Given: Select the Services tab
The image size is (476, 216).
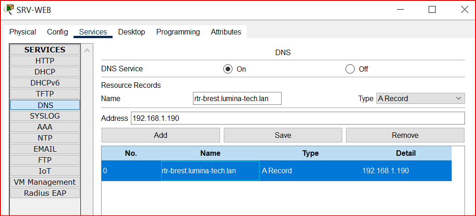Looking at the screenshot, I should 93,32.
